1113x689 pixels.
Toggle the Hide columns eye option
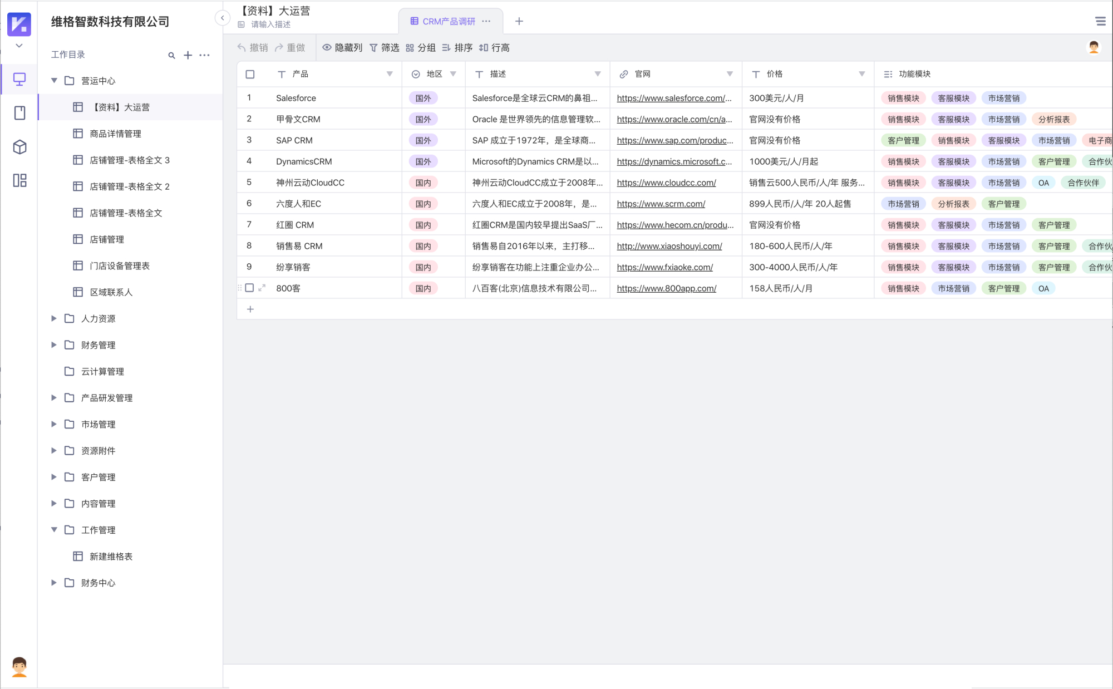click(x=342, y=48)
